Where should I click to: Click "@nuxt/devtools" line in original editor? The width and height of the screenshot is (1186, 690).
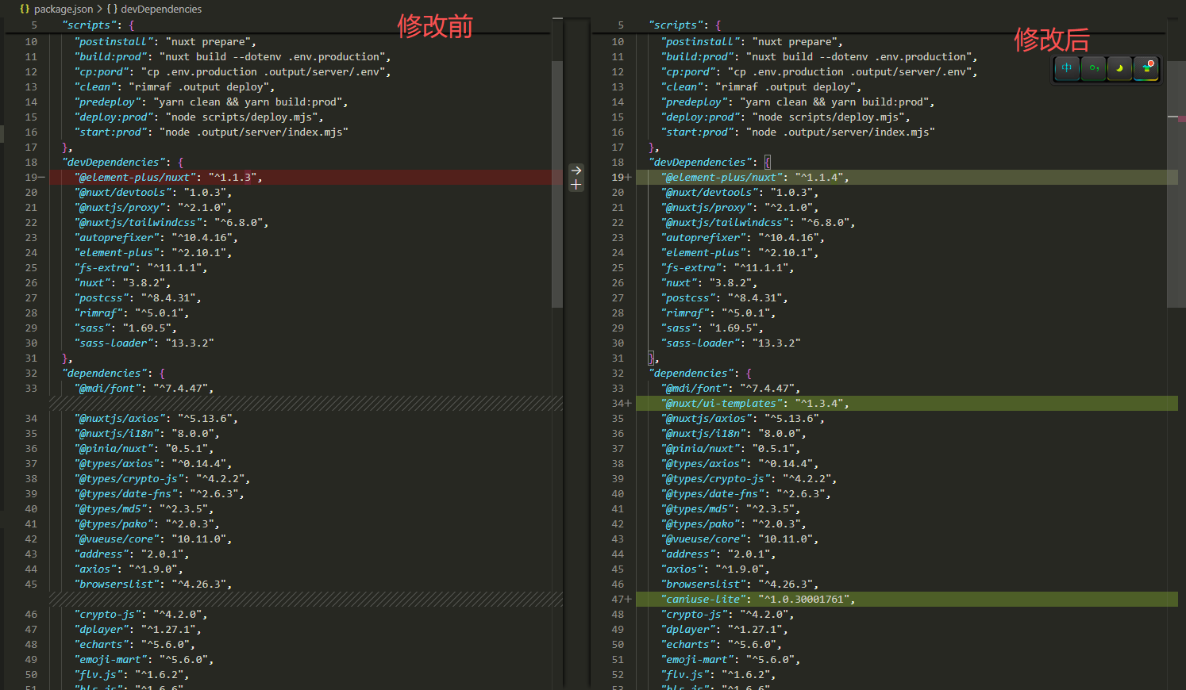(153, 193)
